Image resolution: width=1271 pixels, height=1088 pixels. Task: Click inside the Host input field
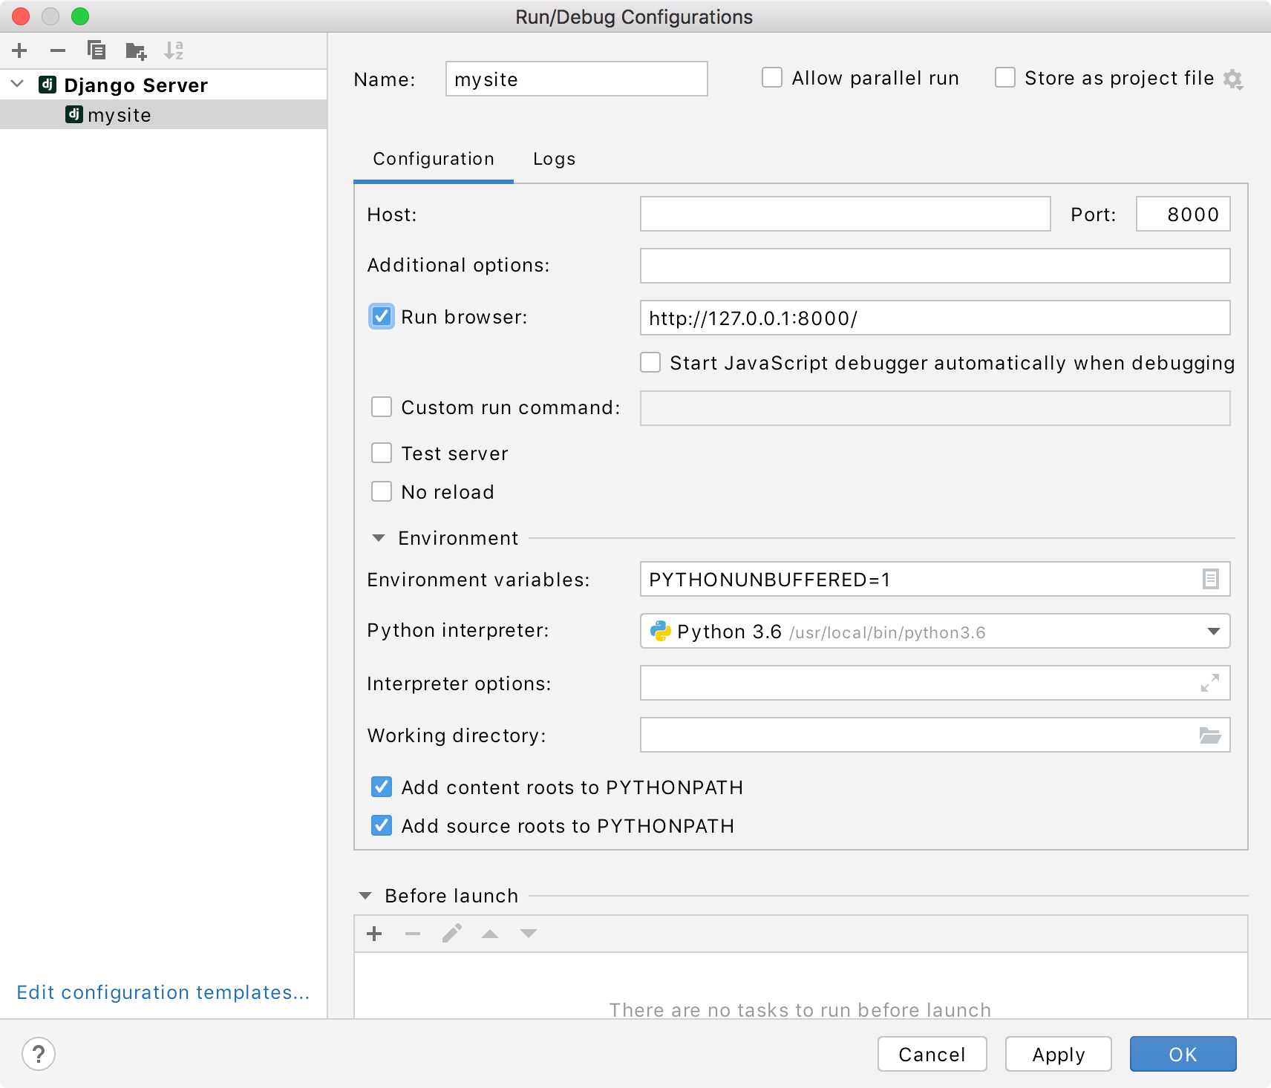coord(845,214)
